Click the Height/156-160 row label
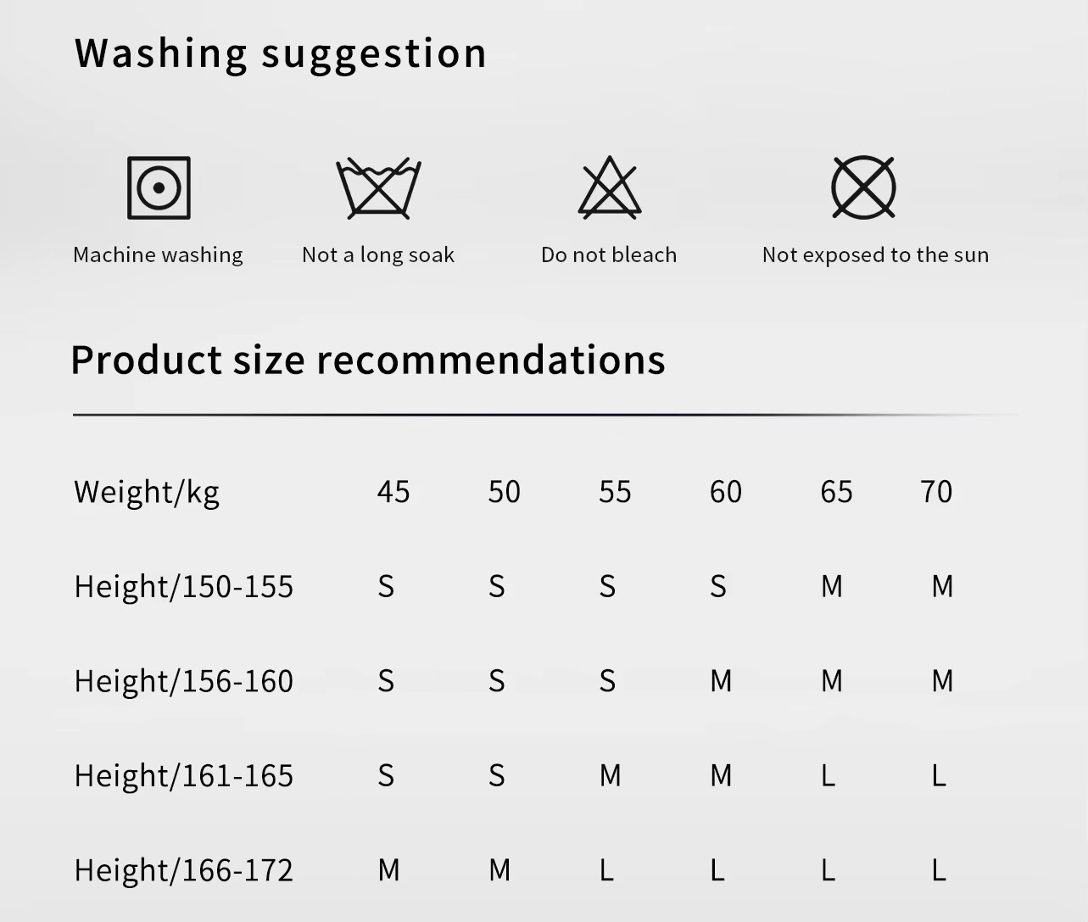The height and width of the screenshot is (922, 1088). 184,681
